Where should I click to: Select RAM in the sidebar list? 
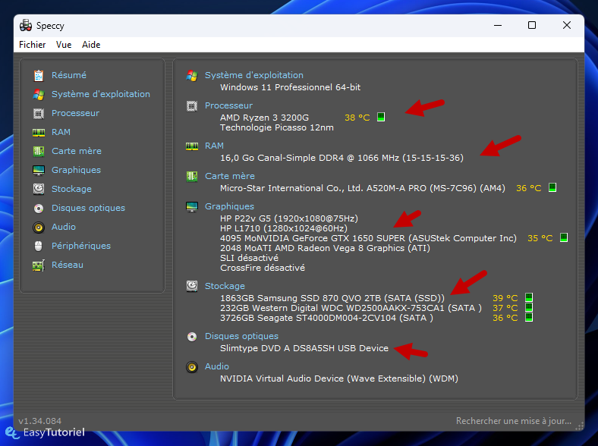point(61,132)
